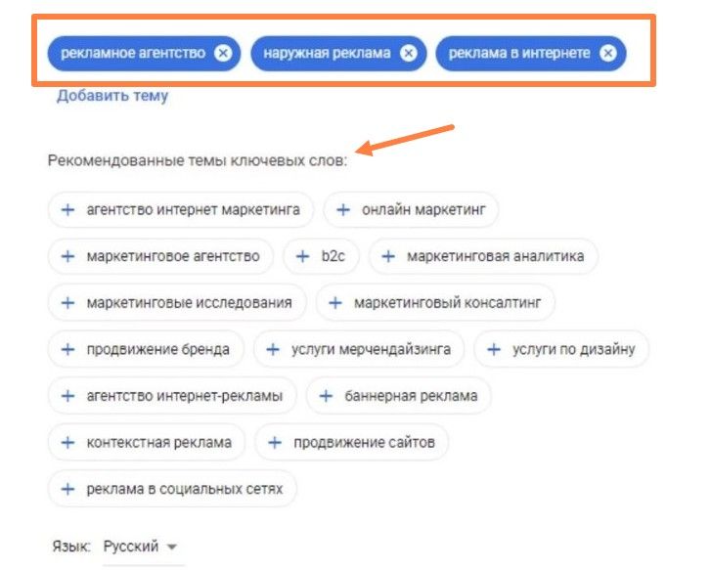Click plus icon beside 'онлайн маркетинг'

tap(343, 210)
